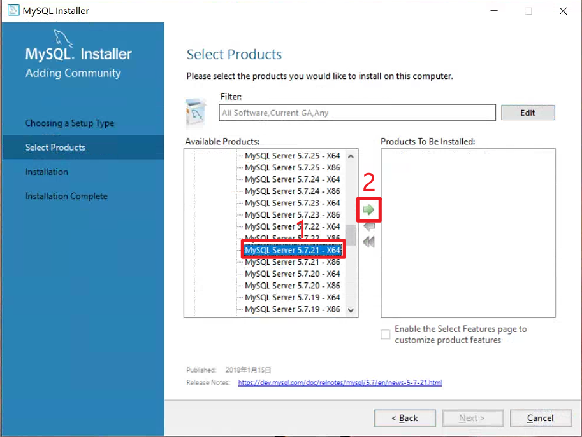Image resolution: width=582 pixels, height=437 pixels.
Task: Click the MySQL dolphin logo
Action: tap(62, 38)
